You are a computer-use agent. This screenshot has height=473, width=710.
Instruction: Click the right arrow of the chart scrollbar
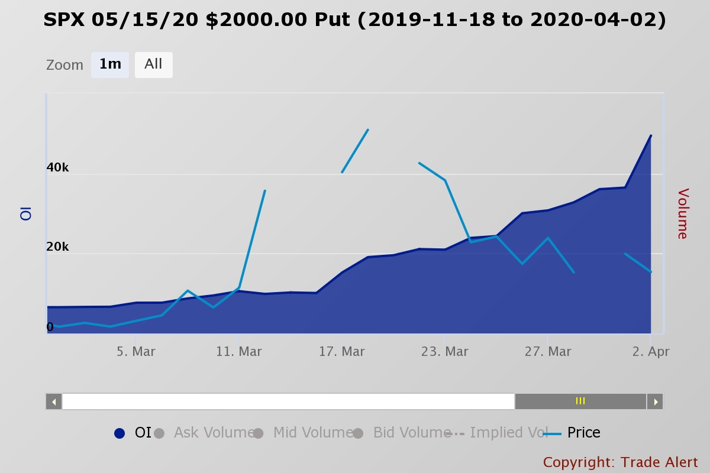(655, 401)
